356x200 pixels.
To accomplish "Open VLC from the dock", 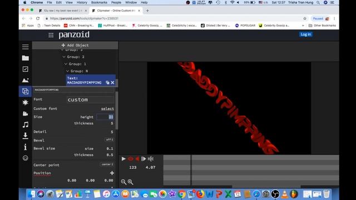I will pos(285,194).
